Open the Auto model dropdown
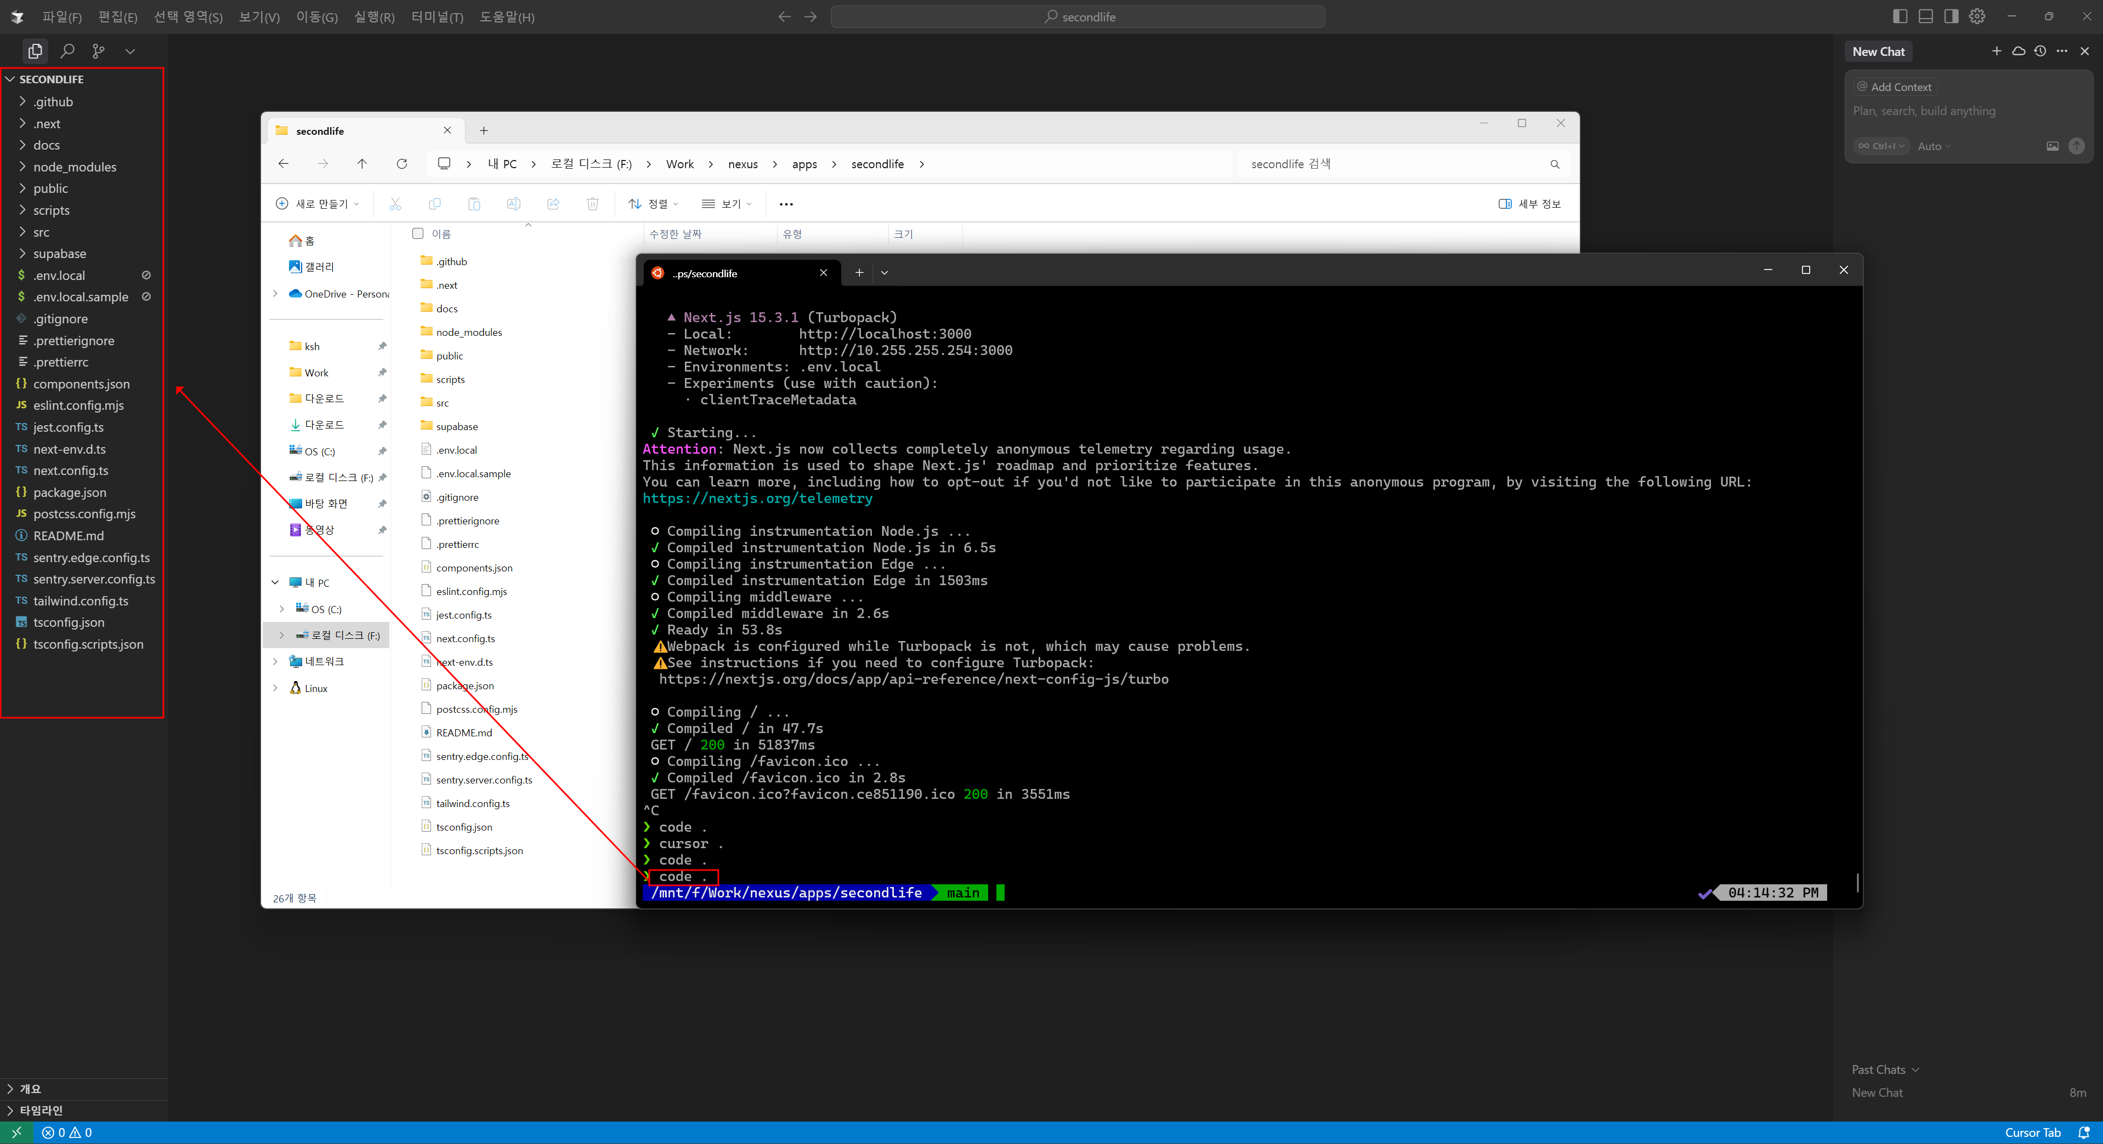 click(x=1933, y=146)
